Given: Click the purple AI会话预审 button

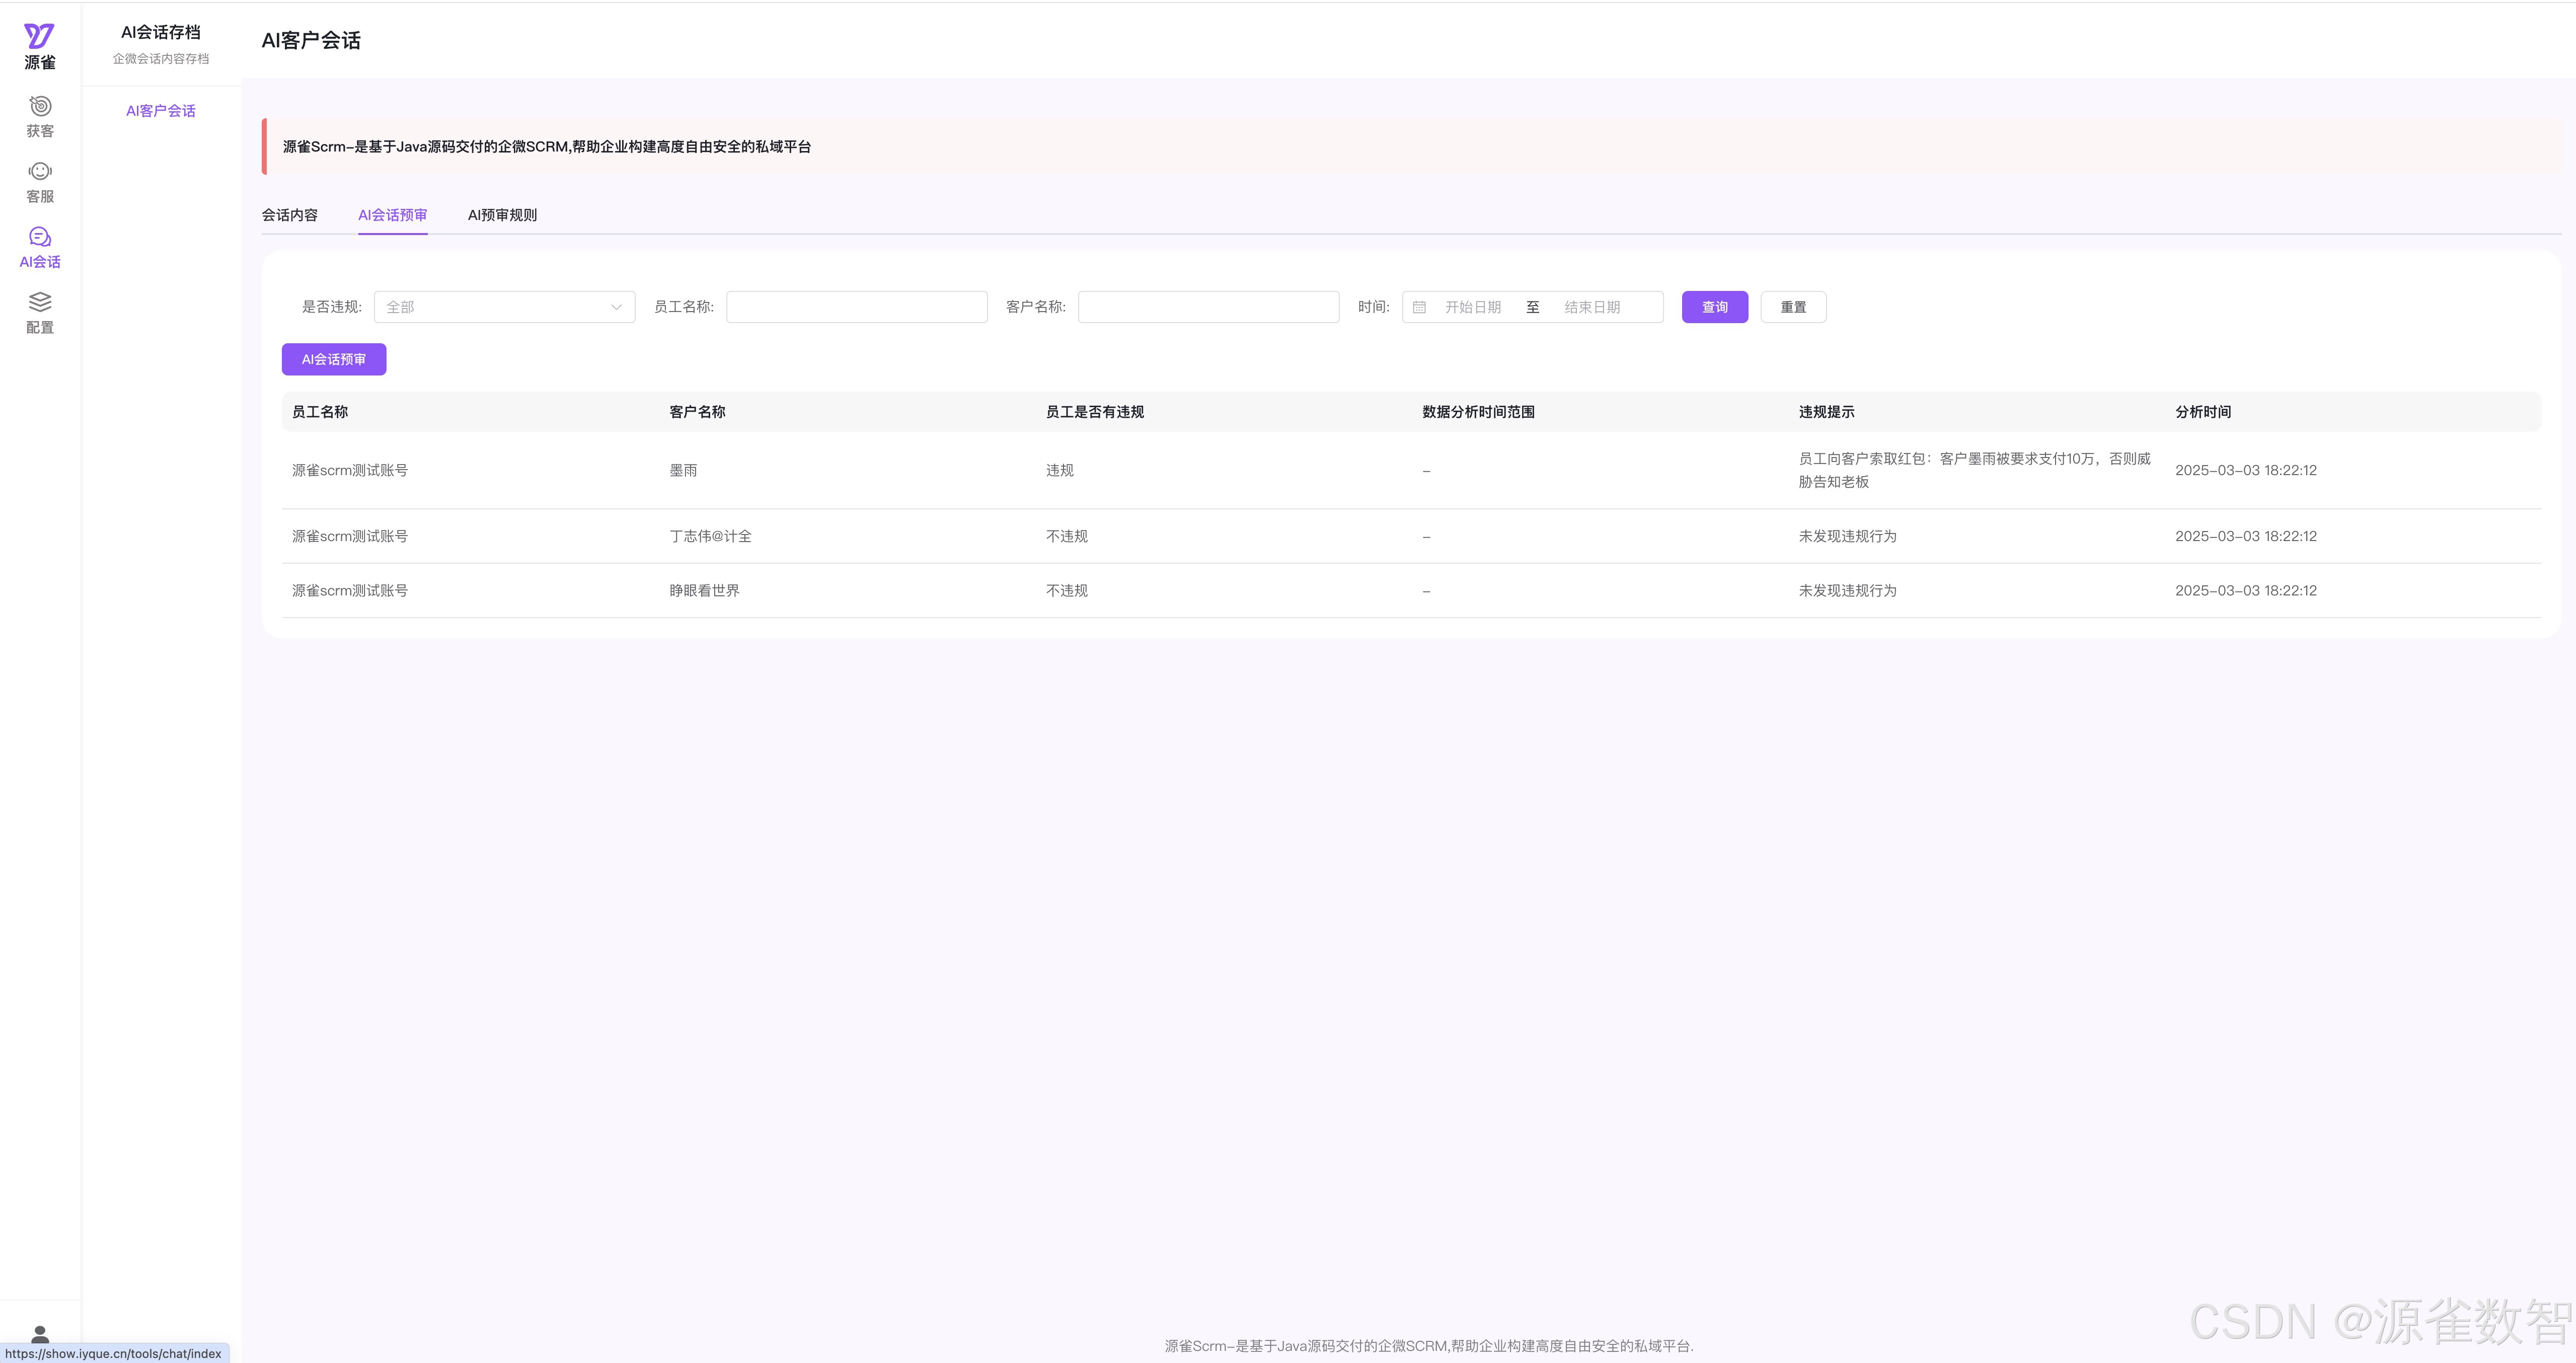Looking at the screenshot, I should click(334, 359).
